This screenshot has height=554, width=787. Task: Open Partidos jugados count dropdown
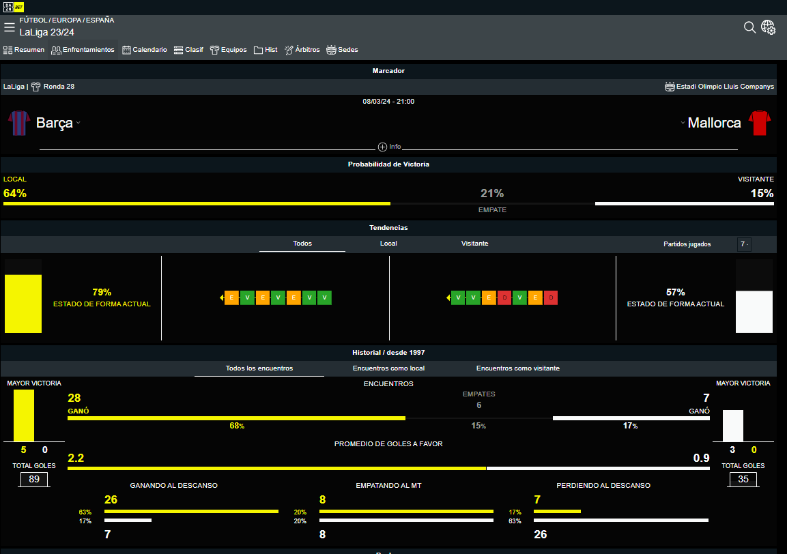coord(744,244)
